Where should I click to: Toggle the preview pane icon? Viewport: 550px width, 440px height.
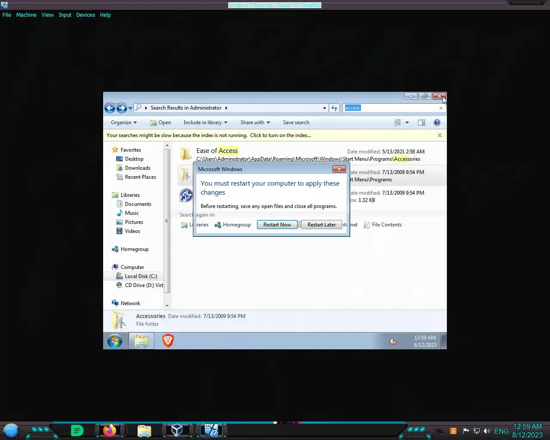click(x=422, y=122)
